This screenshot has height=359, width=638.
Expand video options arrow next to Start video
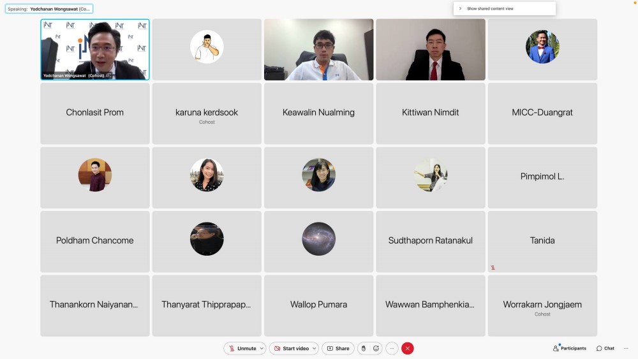click(314, 348)
